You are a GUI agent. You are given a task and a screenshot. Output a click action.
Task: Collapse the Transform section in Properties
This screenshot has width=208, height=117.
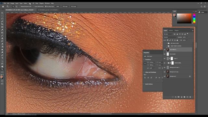144,59
